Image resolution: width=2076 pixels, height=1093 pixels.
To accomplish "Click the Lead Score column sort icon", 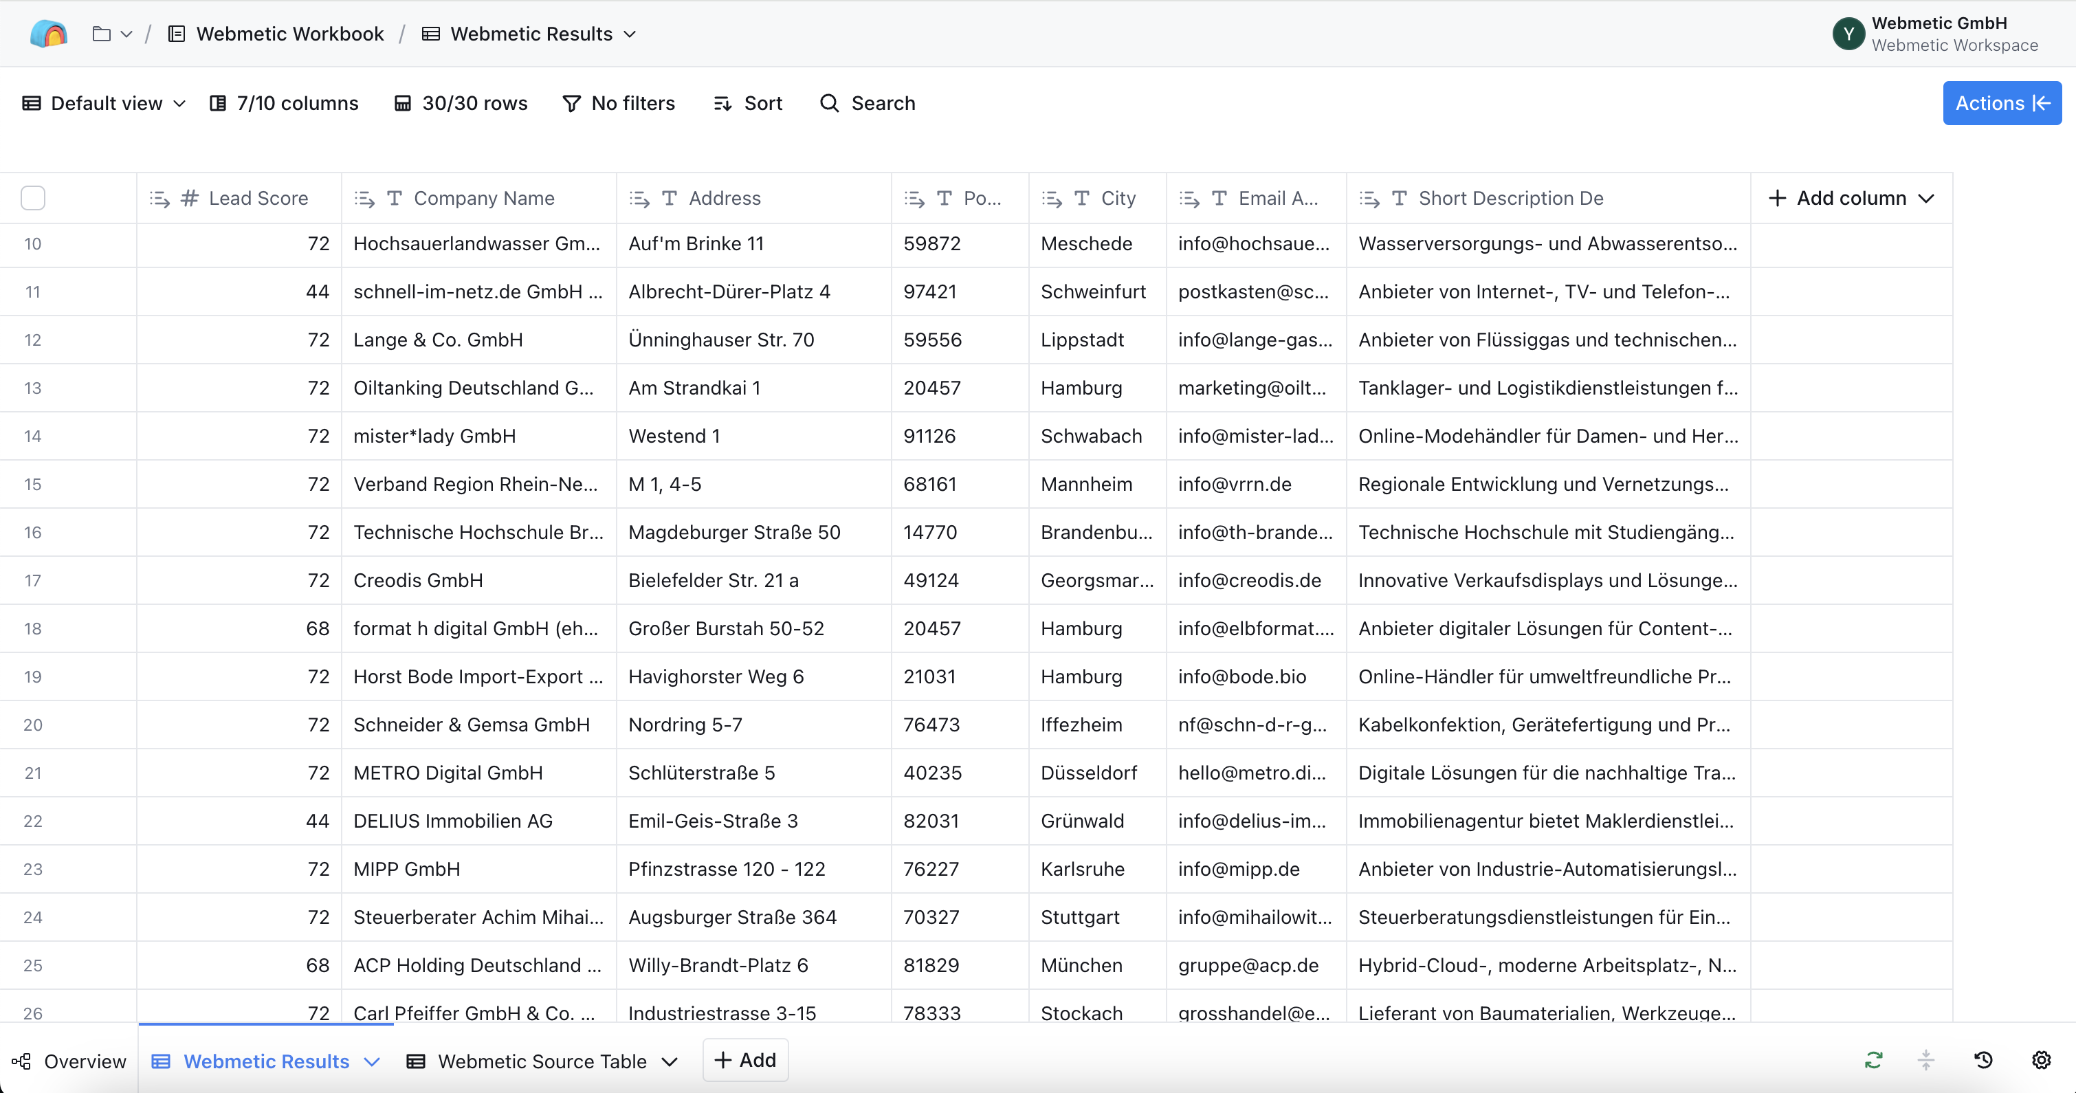I will 159,198.
